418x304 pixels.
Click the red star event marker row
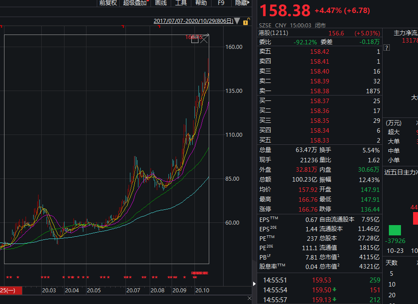[x=103, y=277]
